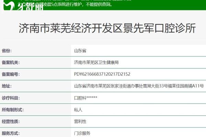This screenshot has width=206, height=137.
Task: Select the 服务方式 row label
Action: click(11, 133)
